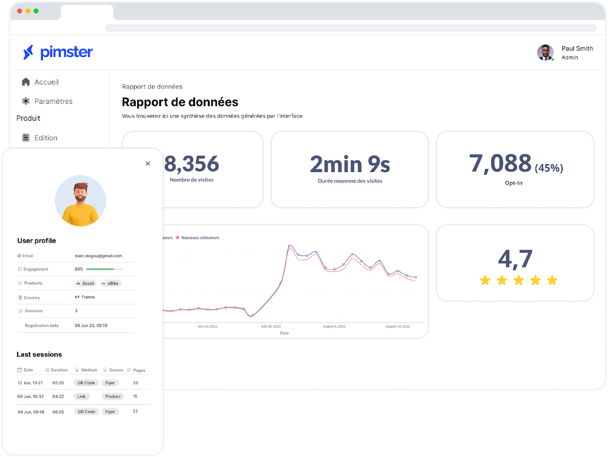Click Marc's avatar in the profile card

tap(81, 201)
